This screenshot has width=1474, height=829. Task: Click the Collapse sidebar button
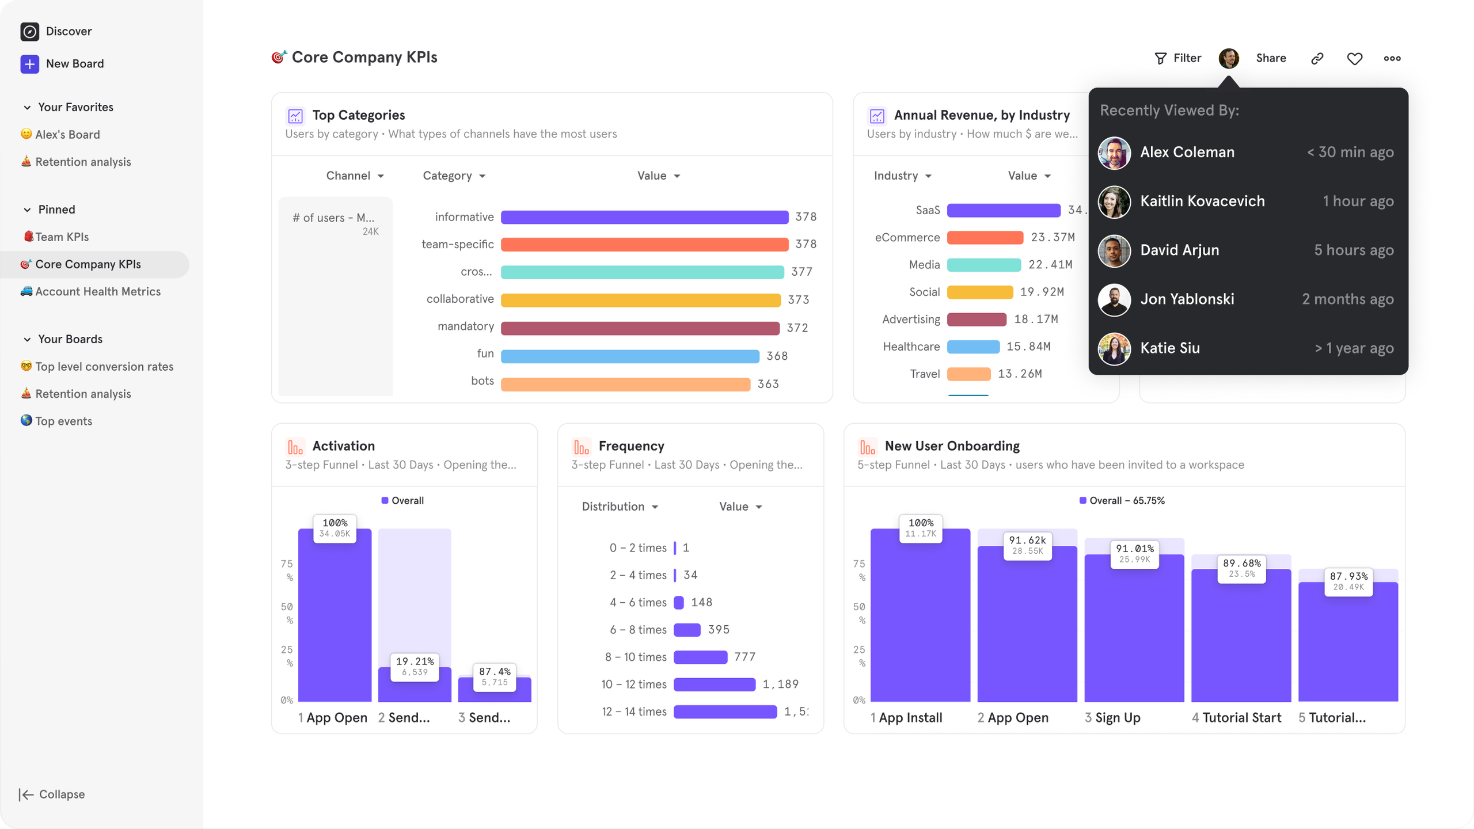pyautogui.click(x=52, y=794)
